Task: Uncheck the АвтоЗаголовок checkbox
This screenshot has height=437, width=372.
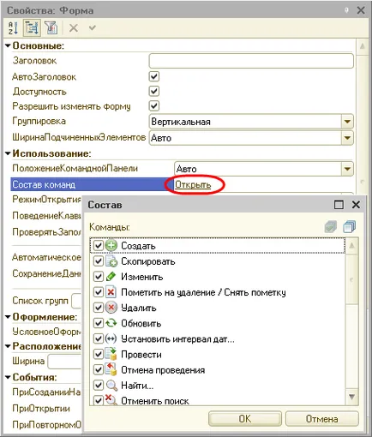Action: pos(154,76)
